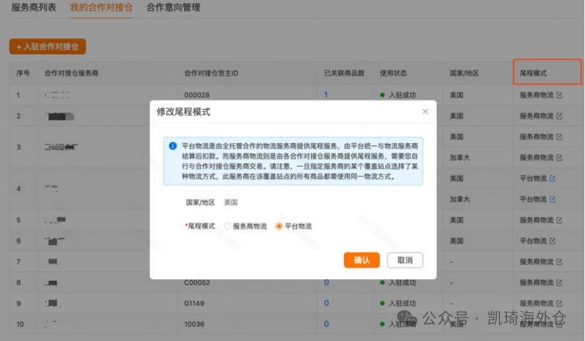Edit row 4 美国 平台物流 icon
The image size is (585, 341).
click(553, 179)
